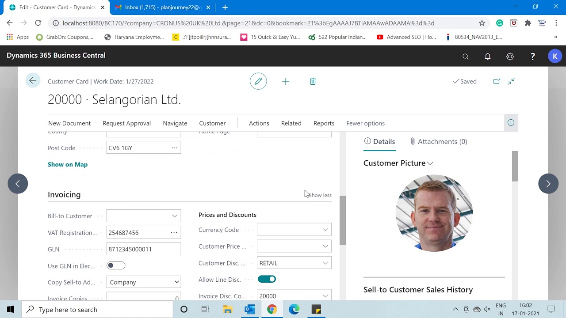This screenshot has height=318, width=566.
Task: Toggle Use GLN in Electronic Documents
Action: 116,265
